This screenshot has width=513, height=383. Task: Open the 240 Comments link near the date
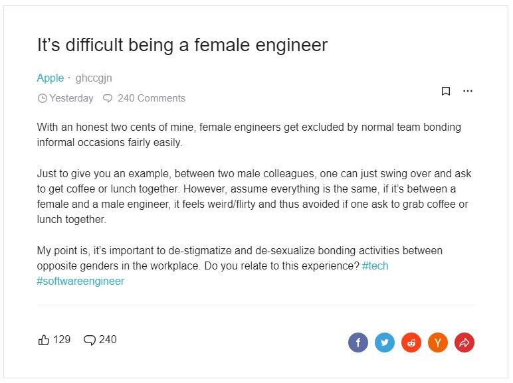click(152, 98)
